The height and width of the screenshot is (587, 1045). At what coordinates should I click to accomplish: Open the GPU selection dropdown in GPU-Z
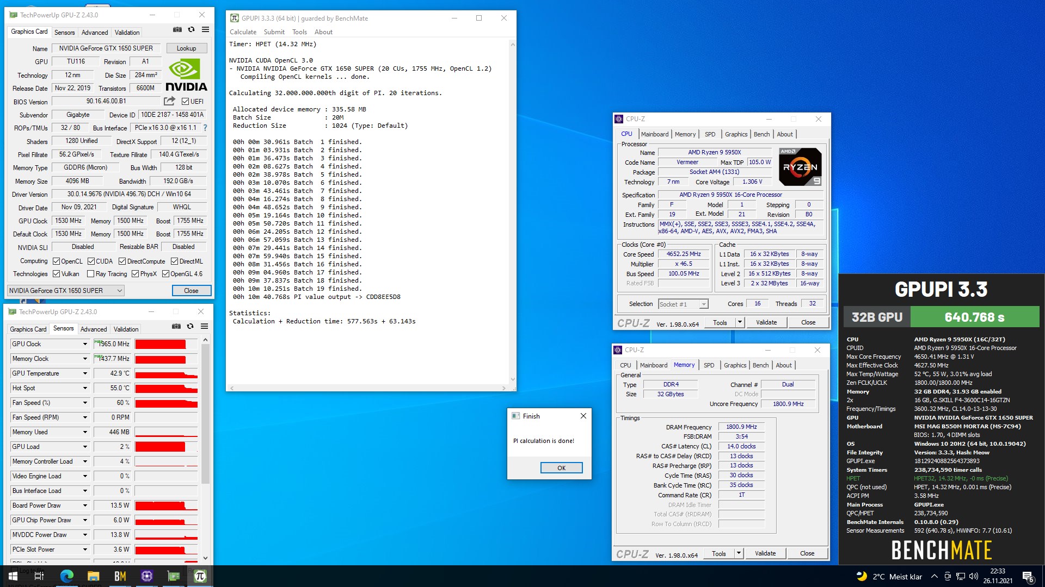tap(65, 291)
